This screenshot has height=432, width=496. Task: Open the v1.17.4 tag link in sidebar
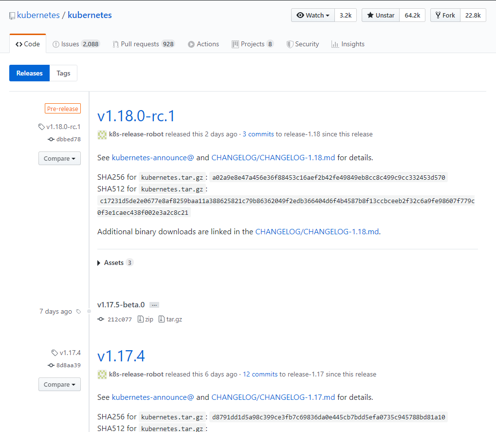[70, 353]
